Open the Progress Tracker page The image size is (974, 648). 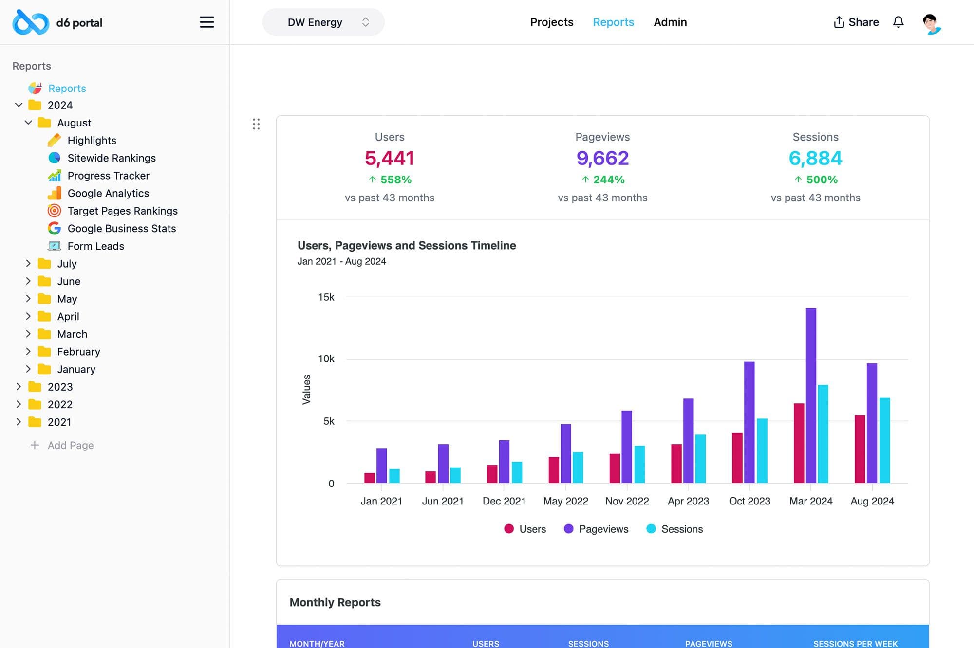coord(109,175)
